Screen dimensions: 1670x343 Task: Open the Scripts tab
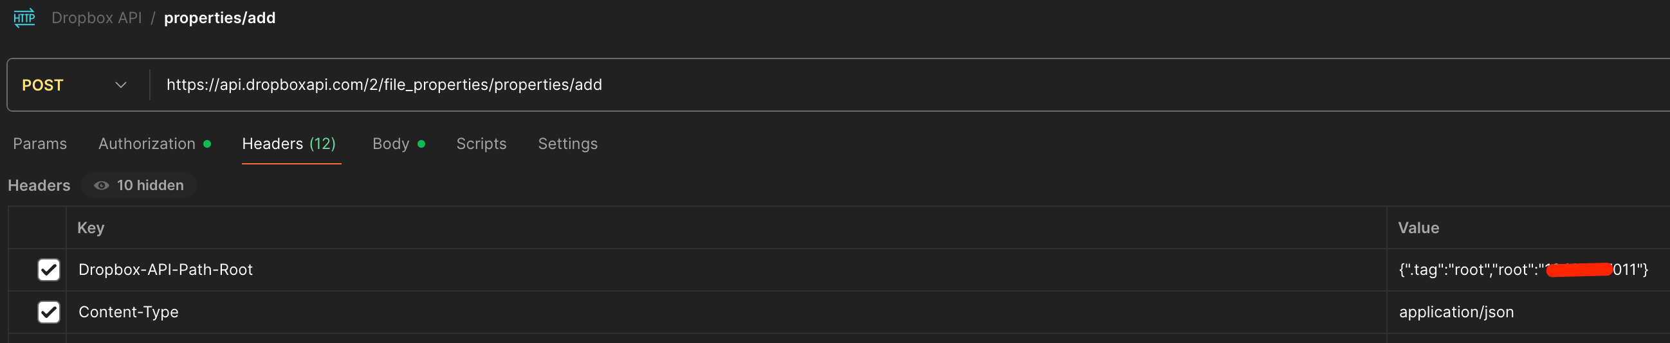[481, 144]
